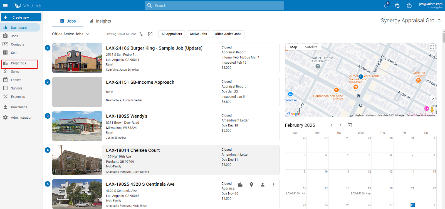Click the person icon on LAX-19025
This screenshot has height=209, width=445.
263,185
